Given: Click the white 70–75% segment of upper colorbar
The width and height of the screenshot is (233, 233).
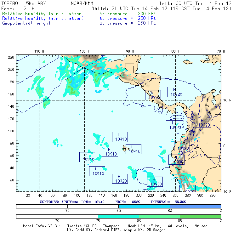Looking at the screenshot, I should 93,206.
